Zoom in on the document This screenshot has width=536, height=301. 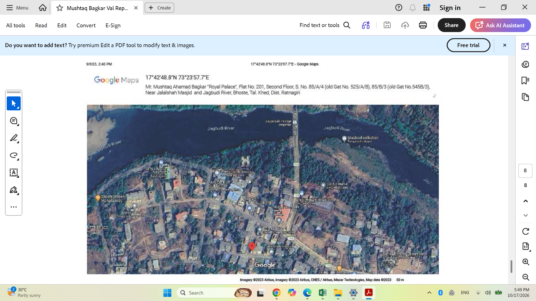point(526,262)
